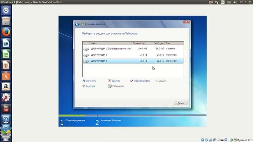
Task: Click the Расширить extend partition link
Action: (x=118, y=86)
